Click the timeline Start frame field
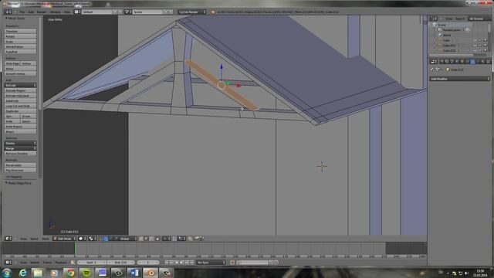The width and height of the screenshot is (494, 278). click(91, 263)
